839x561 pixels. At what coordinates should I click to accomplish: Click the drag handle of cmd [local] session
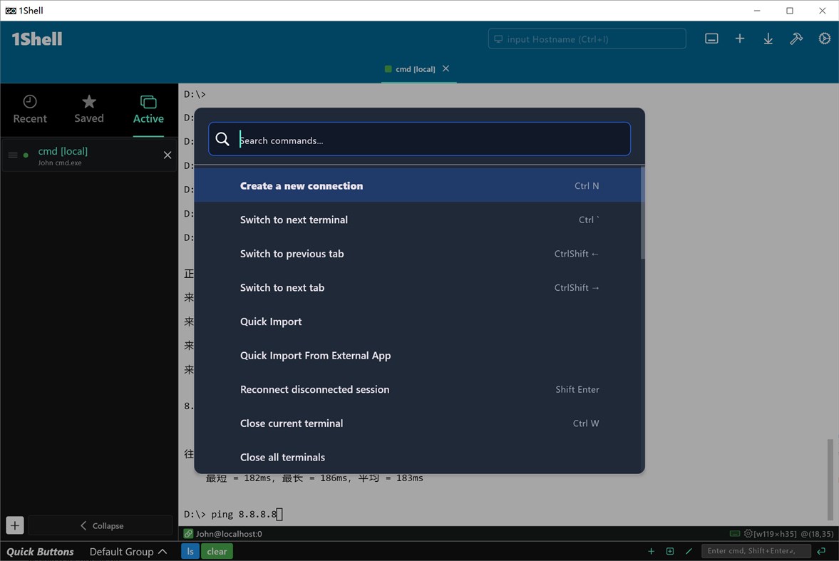pyautogui.click(x=13, y=155)
